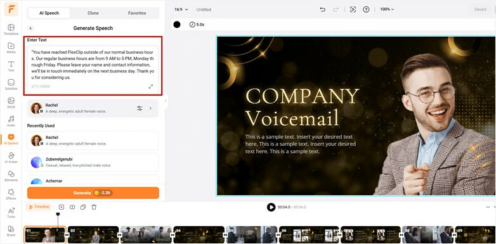Open the aspect ratio 16:9 dropdown
Image resolution: width=496 pixels, height=244 pixels.
[181, 10]
